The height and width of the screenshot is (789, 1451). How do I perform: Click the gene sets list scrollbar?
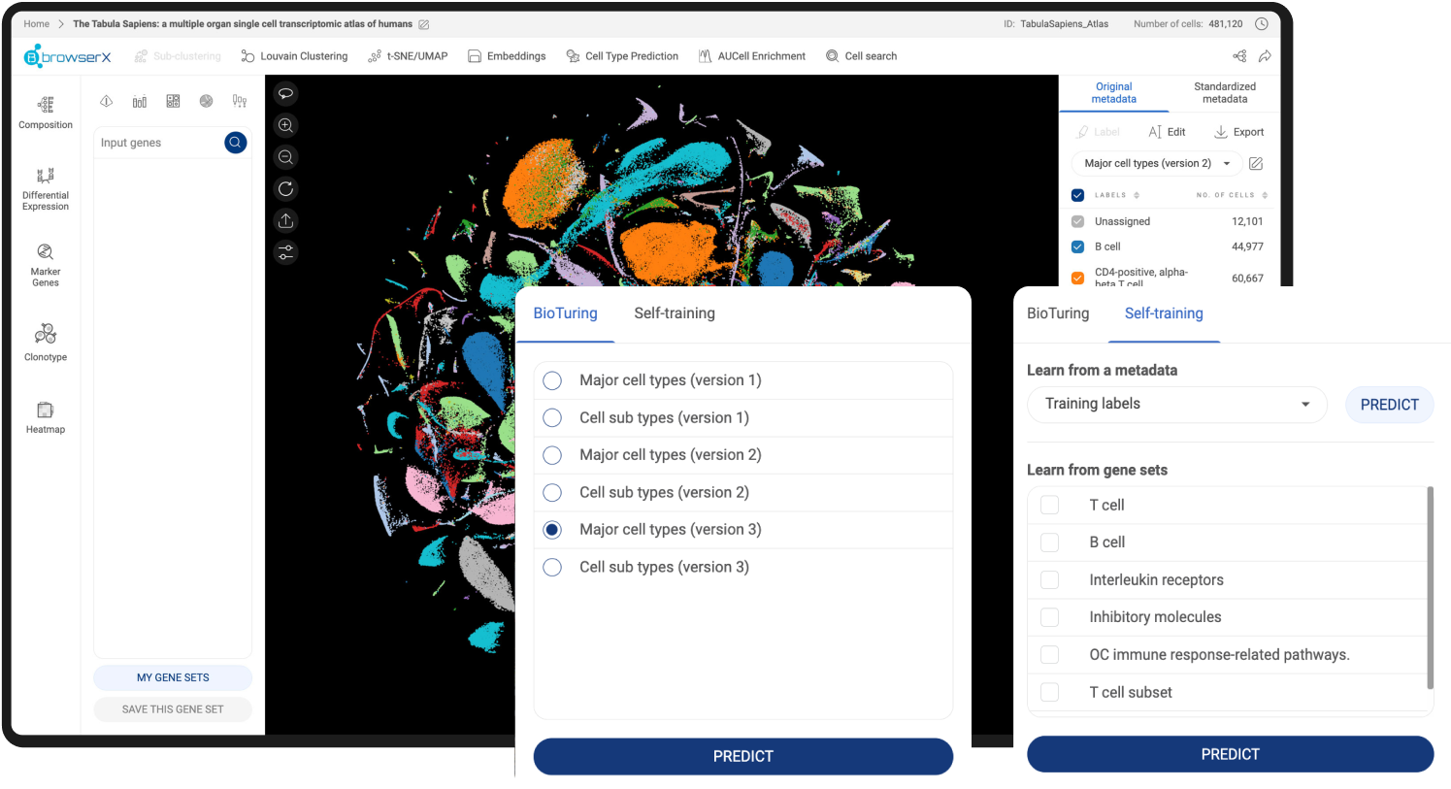tap(1430, 587)
